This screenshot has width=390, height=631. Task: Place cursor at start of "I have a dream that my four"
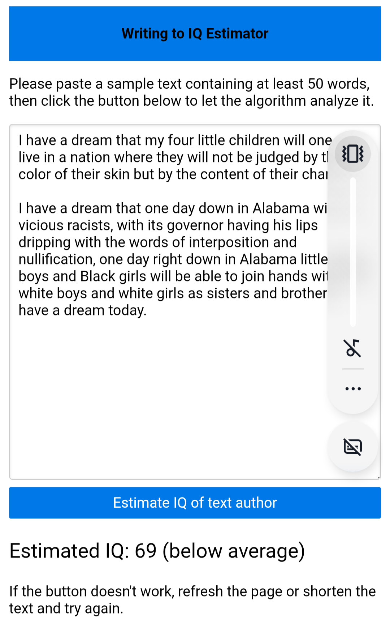19,140
